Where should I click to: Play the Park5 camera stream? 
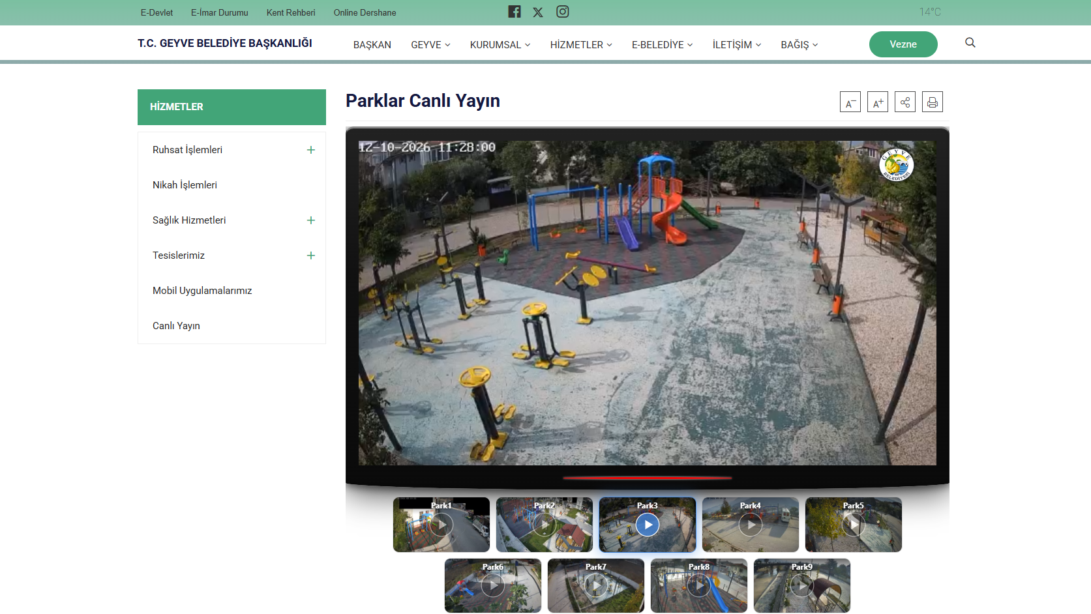coord(854,525)
